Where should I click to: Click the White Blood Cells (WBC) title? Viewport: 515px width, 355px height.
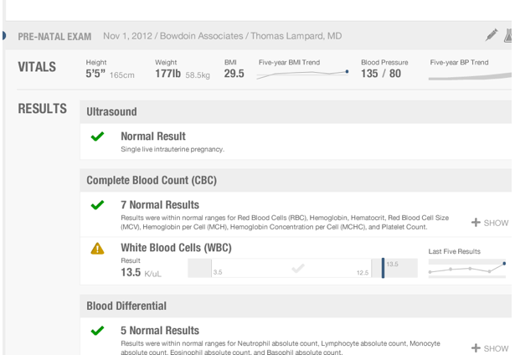pos(176,248)
